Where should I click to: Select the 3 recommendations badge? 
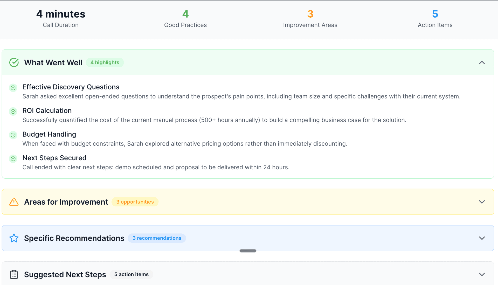click(x=157, y=238)
